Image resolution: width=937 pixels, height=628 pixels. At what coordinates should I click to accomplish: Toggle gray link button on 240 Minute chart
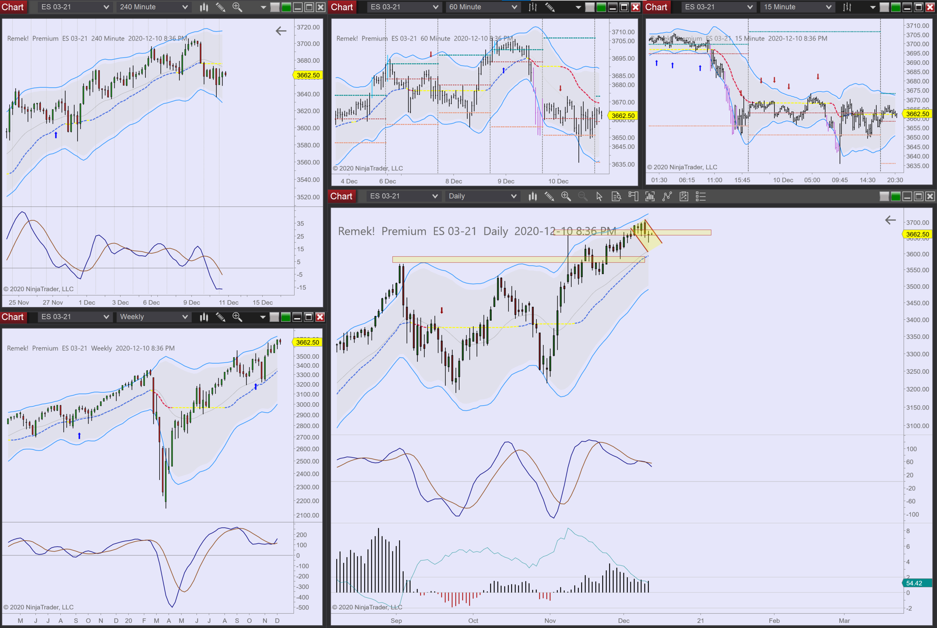point(275,7)
